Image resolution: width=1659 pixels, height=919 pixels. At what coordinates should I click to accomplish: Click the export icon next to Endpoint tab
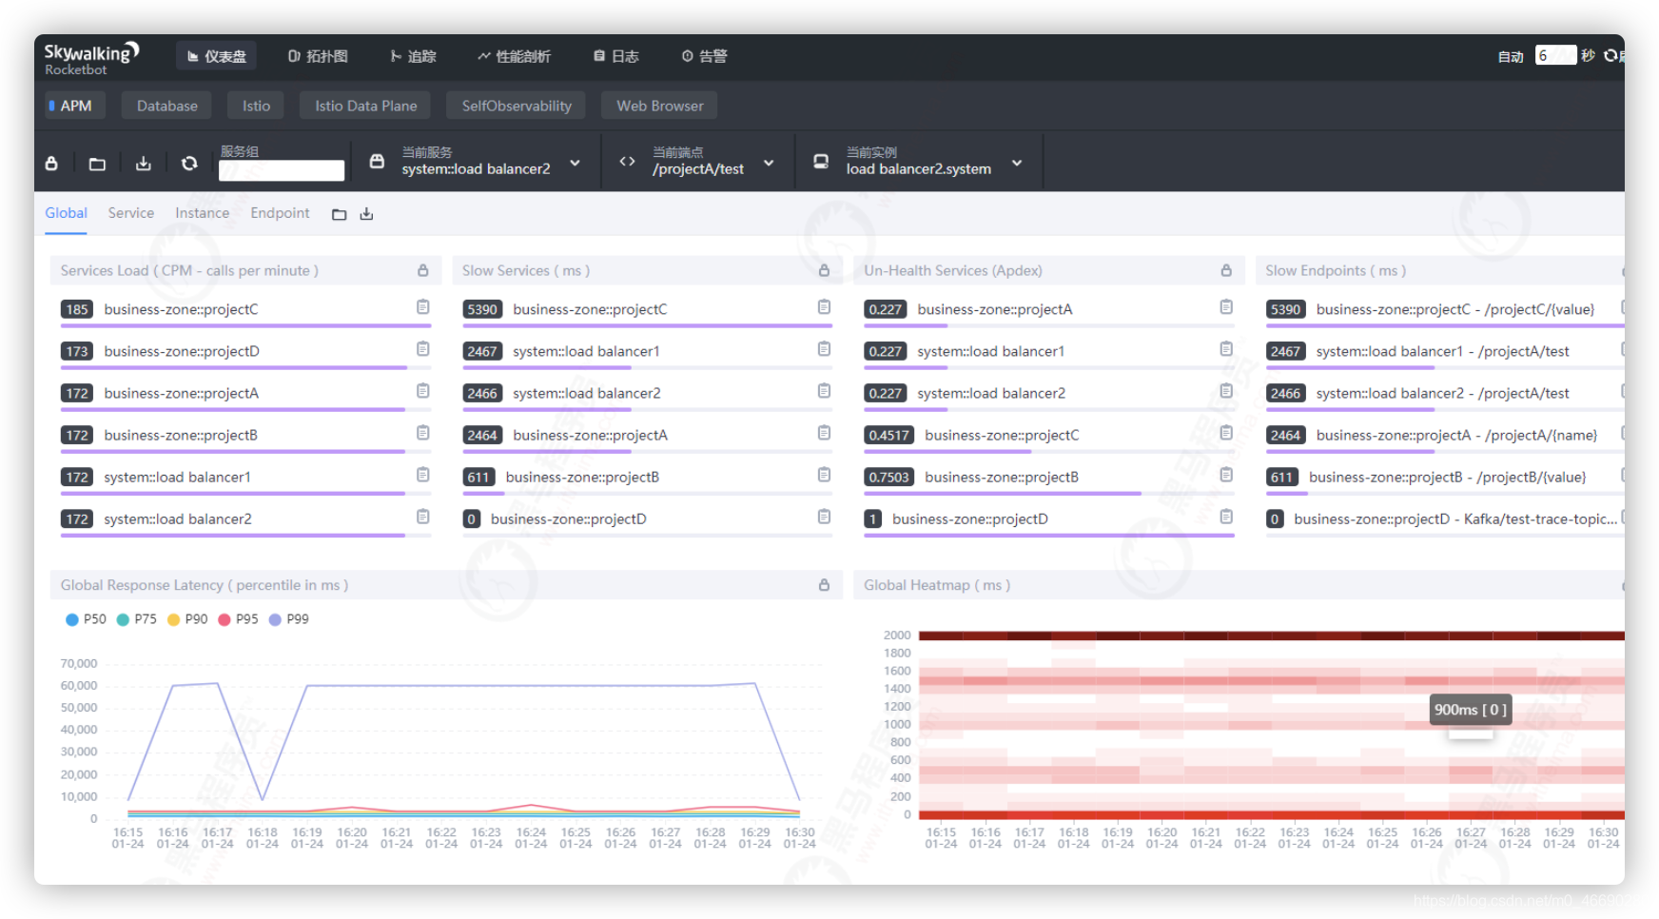click(366, 214)
